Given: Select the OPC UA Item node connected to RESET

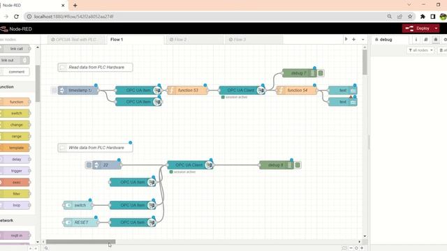Looking at the screenshot, I should tap(133, 222).
